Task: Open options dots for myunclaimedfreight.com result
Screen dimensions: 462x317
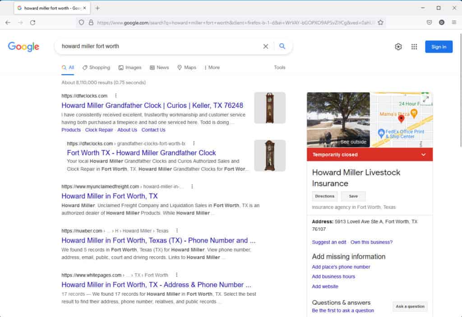Action: (192, 187)
